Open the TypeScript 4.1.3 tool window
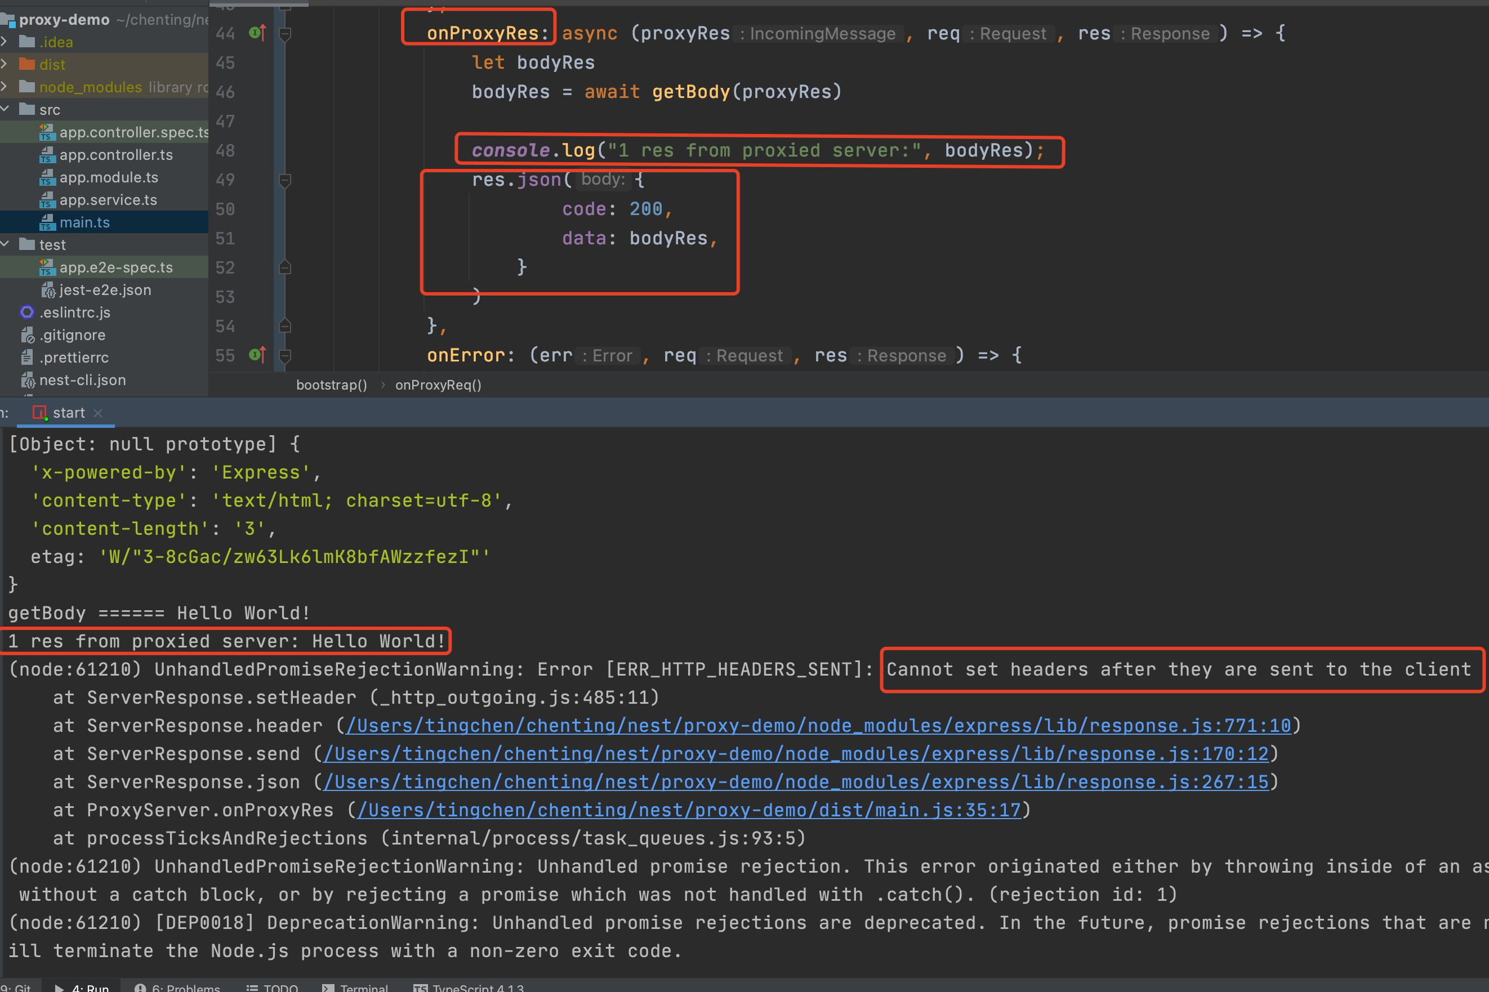Viewport: 1489px width, 992px height. point(469,987)
